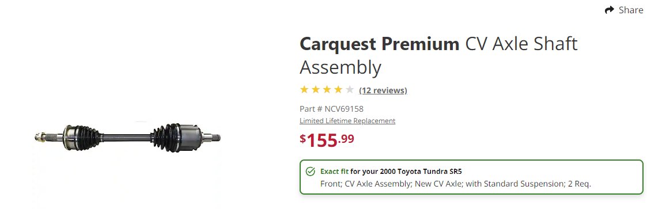647x209 pixels.
Task: Select the third yellow rating star
Action: (327, 89)
